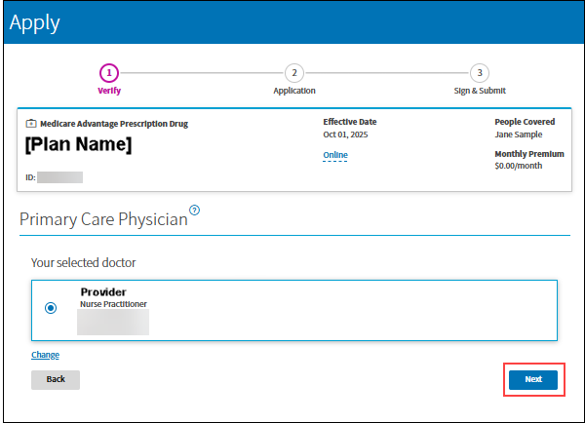Click the medical kit plan icon
Viewport: 585px width, 423px height.
click(31, 123)
